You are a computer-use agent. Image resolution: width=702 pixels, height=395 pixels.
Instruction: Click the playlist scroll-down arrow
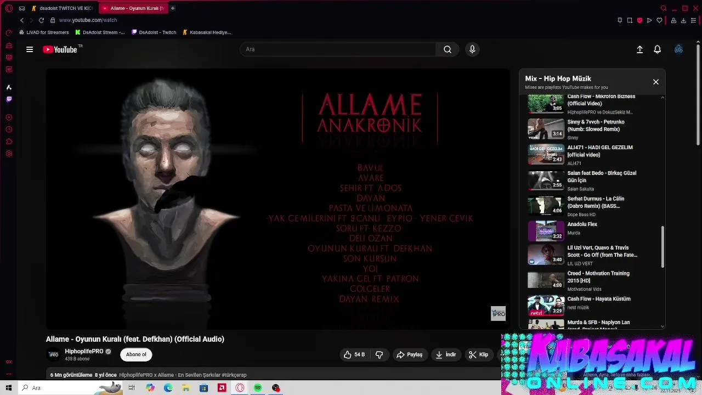[x=663, y=326]
